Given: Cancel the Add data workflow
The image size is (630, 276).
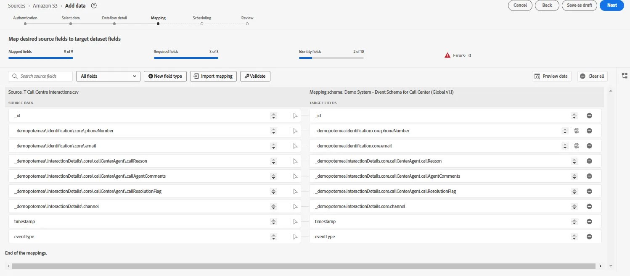Looking at the screenshot, I should [x=520, y=5].
